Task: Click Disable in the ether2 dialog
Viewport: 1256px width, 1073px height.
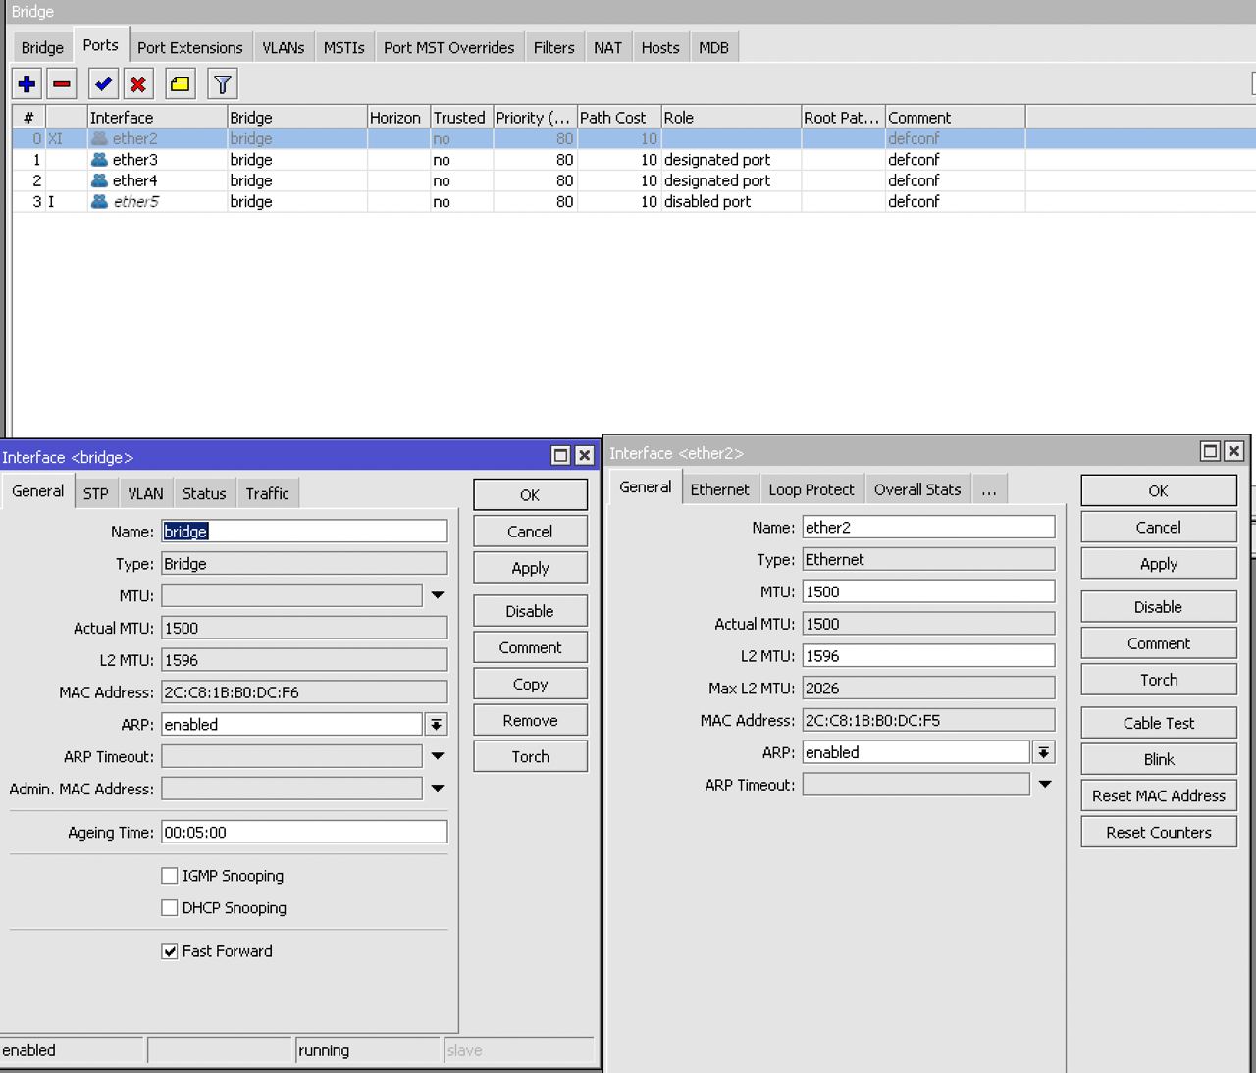Action: tap(1159, 607)
